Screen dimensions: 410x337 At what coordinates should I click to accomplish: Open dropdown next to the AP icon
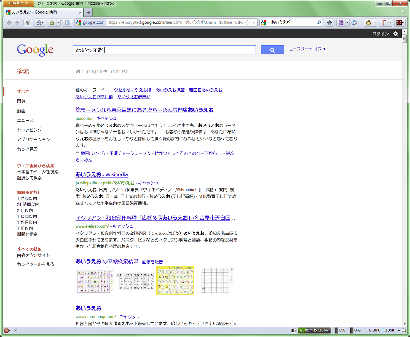coord(361,23)
